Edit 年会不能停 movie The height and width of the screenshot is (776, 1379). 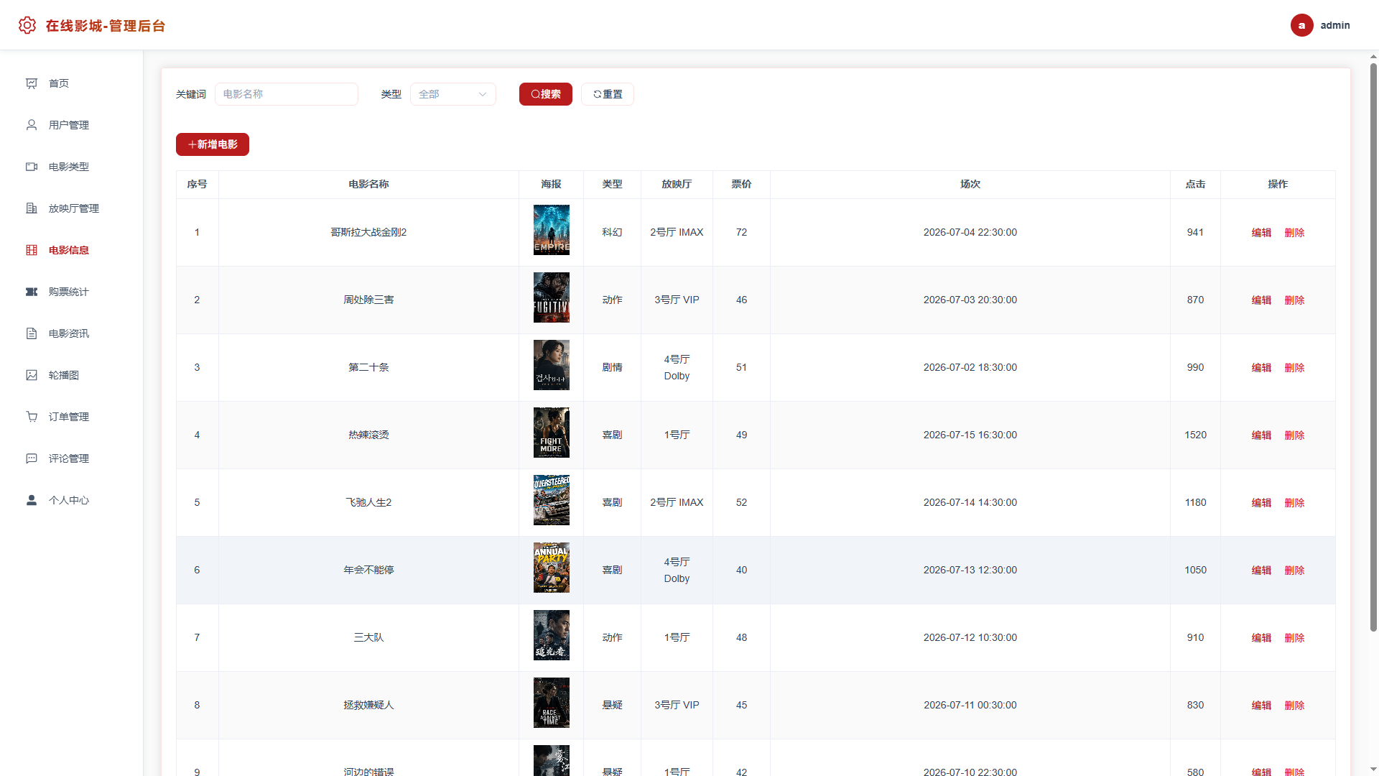click(x=1261, y=571)
